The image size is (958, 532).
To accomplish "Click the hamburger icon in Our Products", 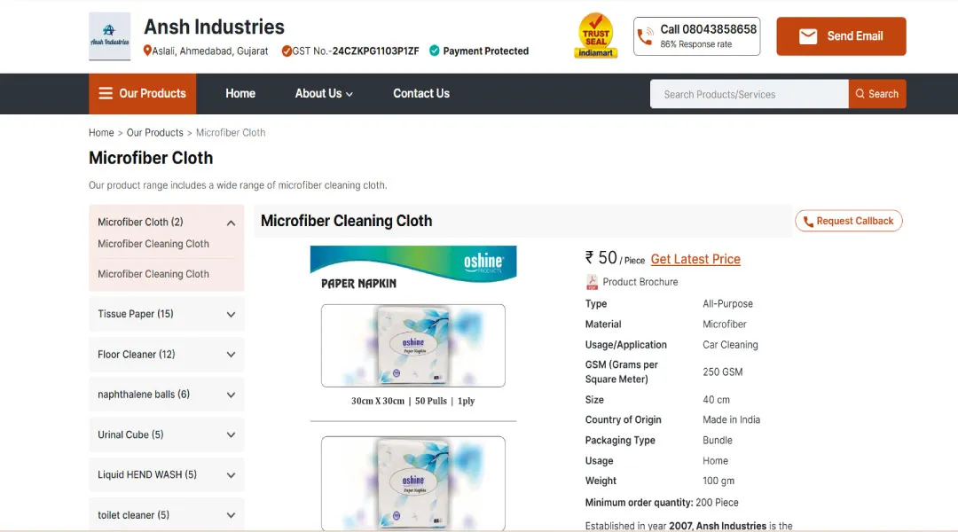I will 106,93.
